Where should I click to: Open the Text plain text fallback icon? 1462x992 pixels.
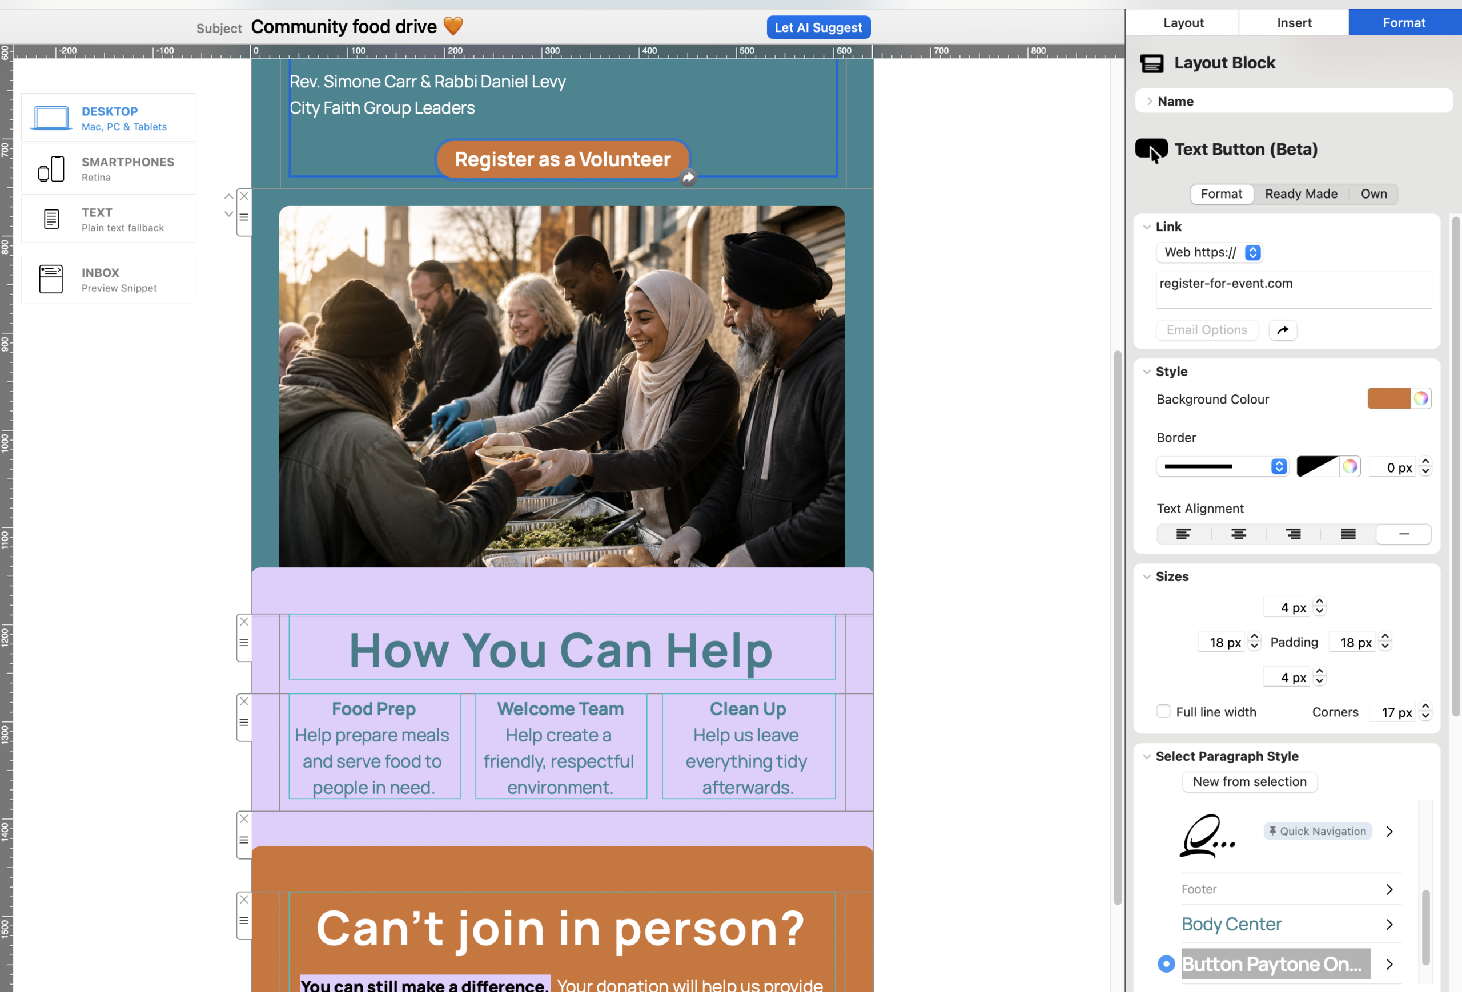tap(51, 219)
